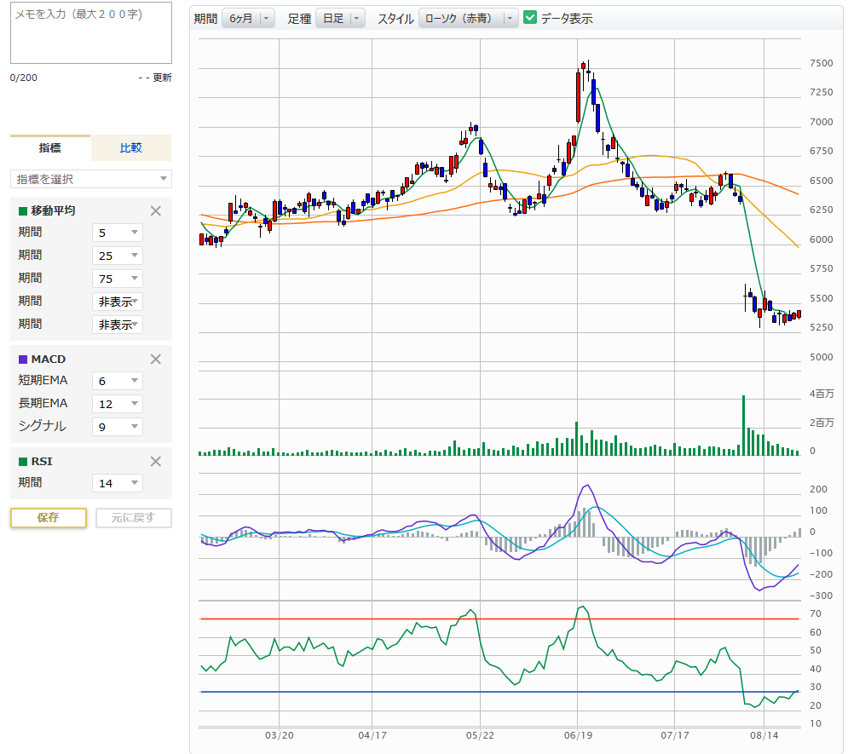Remove the 移動平均 indicator with X
The height and width of the screenshot is (754, 848).
click(x=155, y=211)
